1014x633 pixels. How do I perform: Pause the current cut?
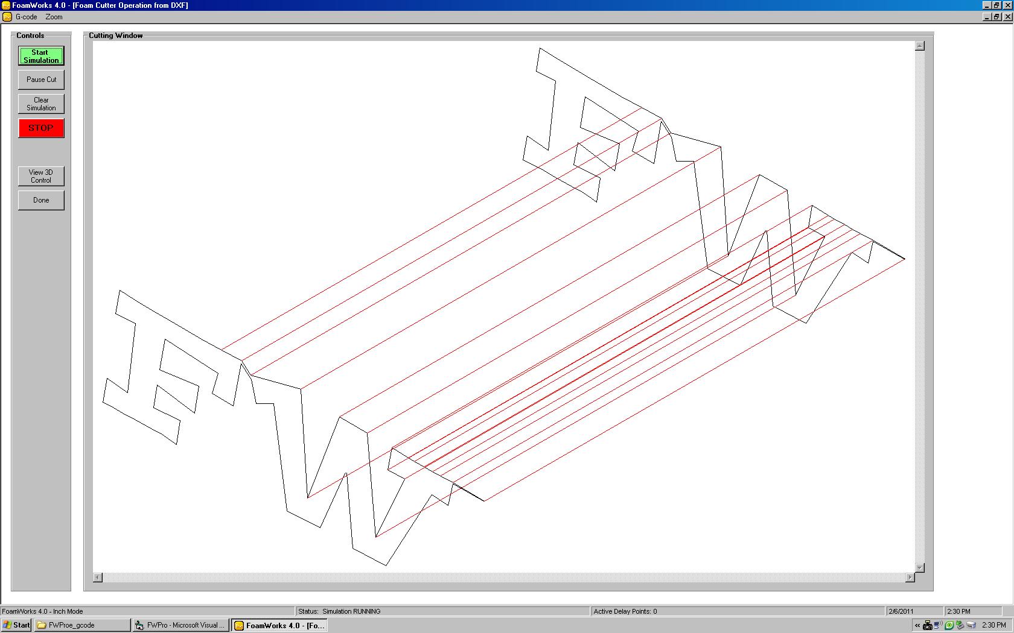pyautogui.click(x=40, y=79)
